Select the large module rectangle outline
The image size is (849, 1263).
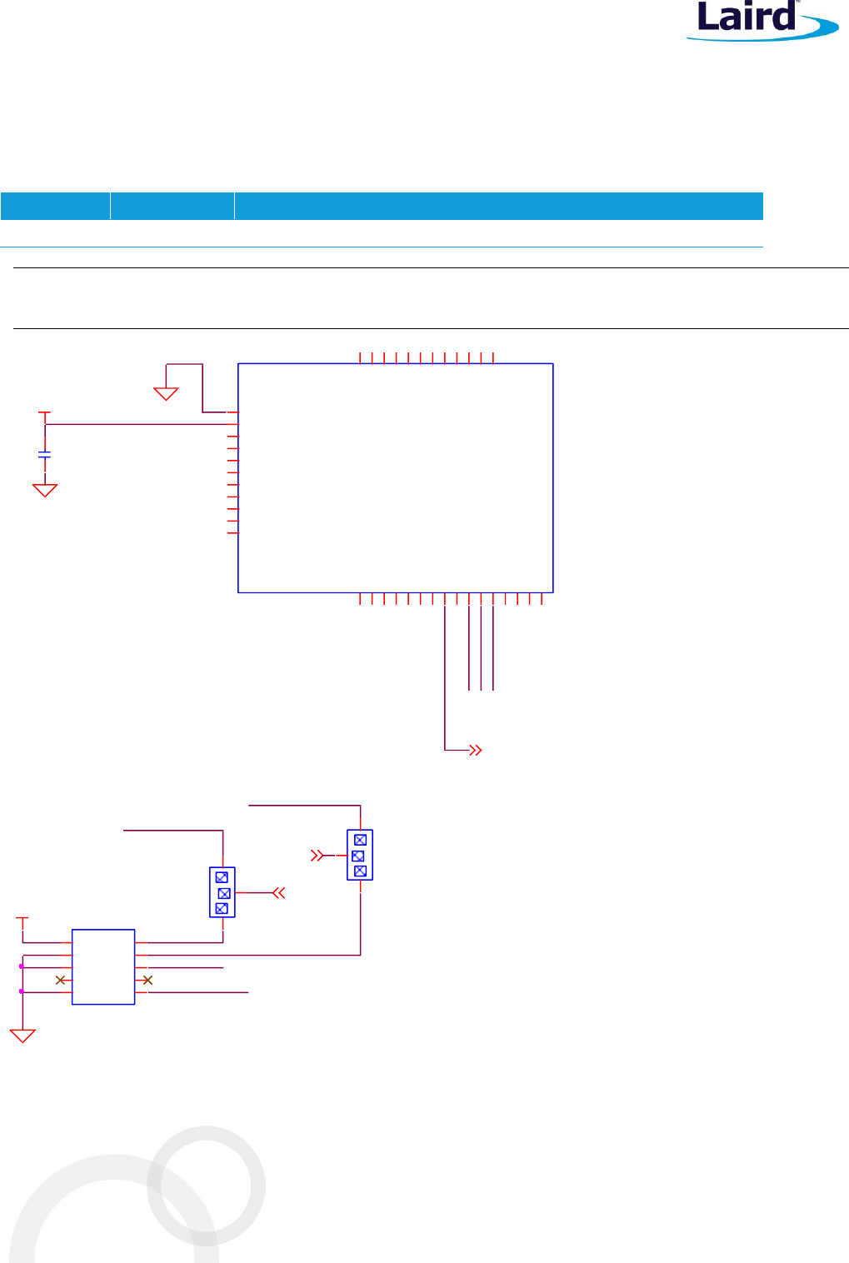coord(396,477)
